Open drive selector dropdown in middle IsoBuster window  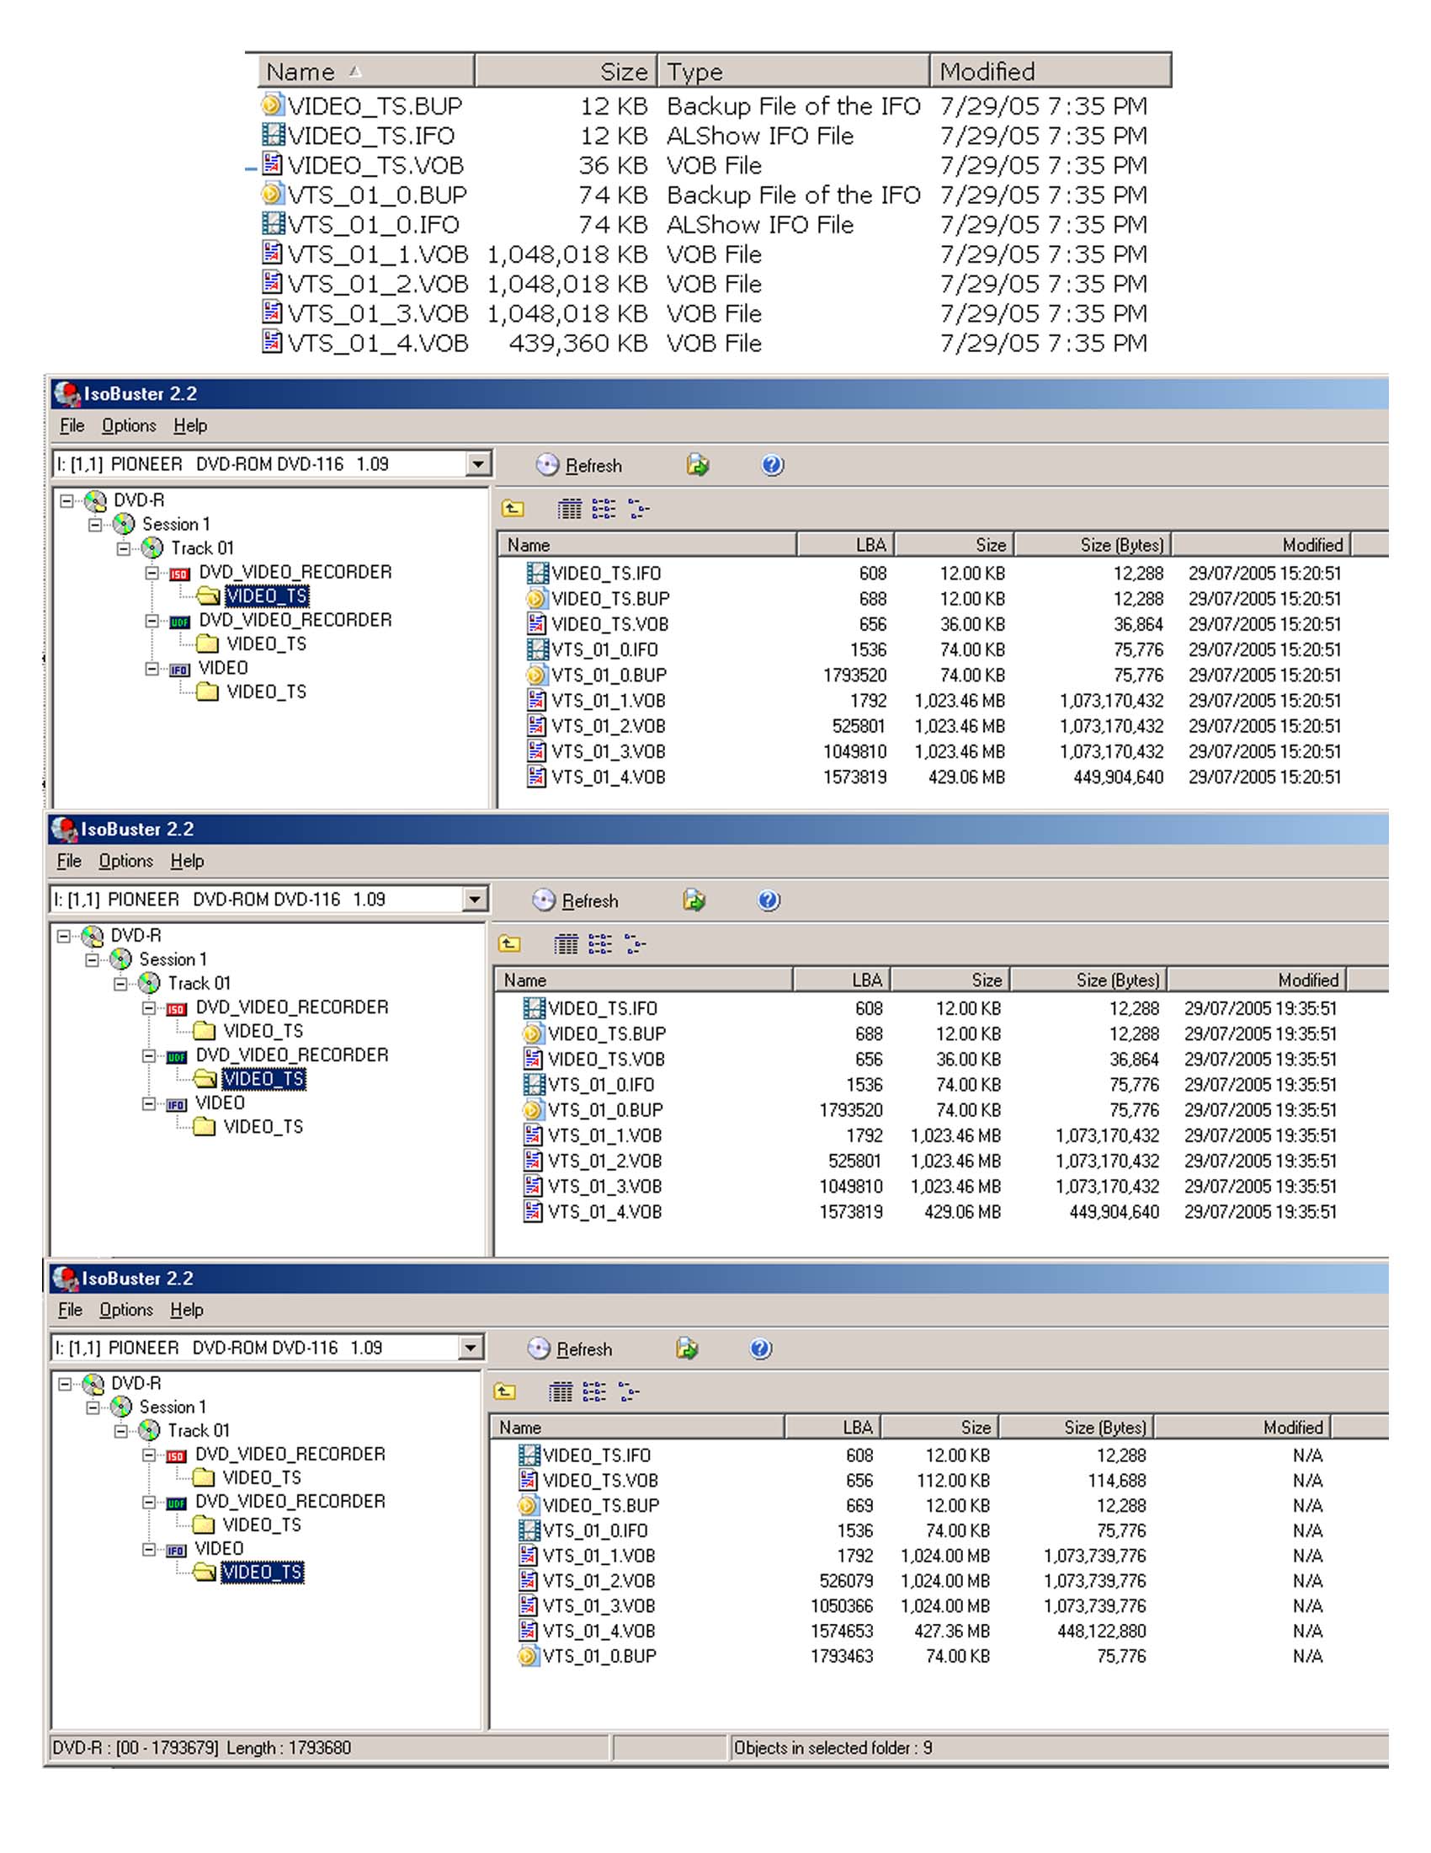[475, 900]
